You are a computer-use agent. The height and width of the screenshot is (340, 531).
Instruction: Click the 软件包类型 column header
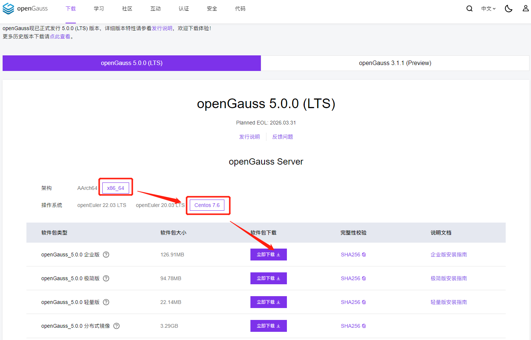pyautogui.click(x=54, y=233)
